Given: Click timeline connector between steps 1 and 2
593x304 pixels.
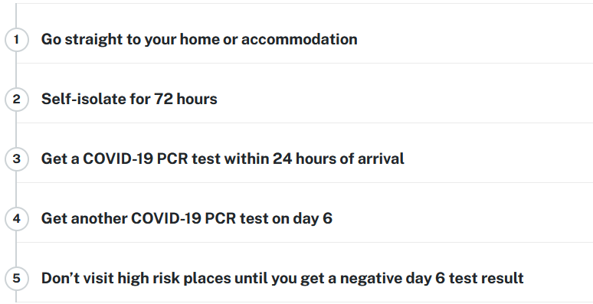Looking at the screenshot, I should (16, 69).
